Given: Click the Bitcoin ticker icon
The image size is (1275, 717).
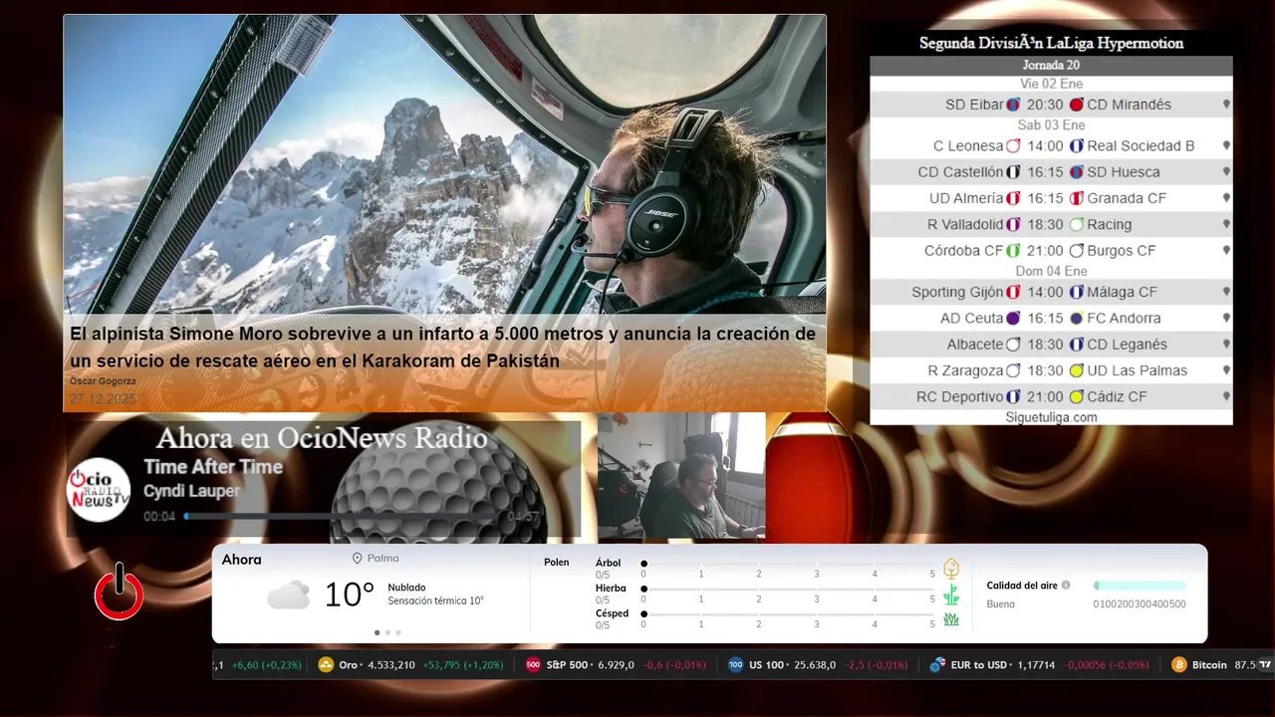Looking at the screenshot, I should click(x=1179, y=665).
